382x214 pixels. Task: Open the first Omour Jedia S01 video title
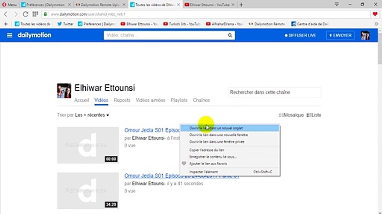[152, 130]
